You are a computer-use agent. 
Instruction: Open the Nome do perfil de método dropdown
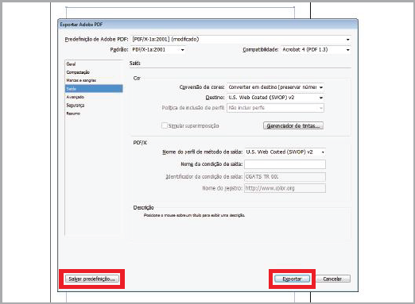285,152
